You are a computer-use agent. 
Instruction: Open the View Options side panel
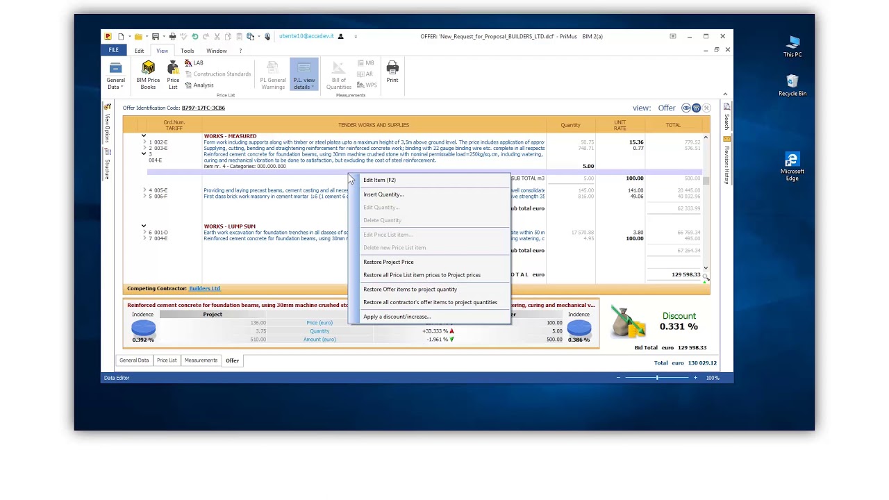pyautogui.click(x=107, y=124)
